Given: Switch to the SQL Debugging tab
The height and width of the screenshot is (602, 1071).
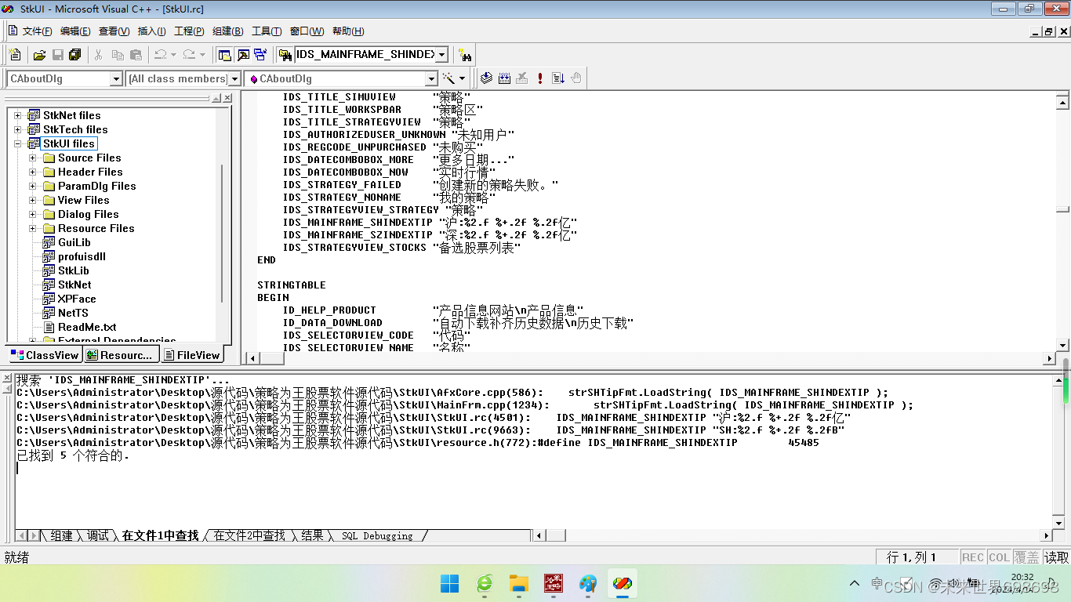Looking at the screenshot, I should coord(377,536).
